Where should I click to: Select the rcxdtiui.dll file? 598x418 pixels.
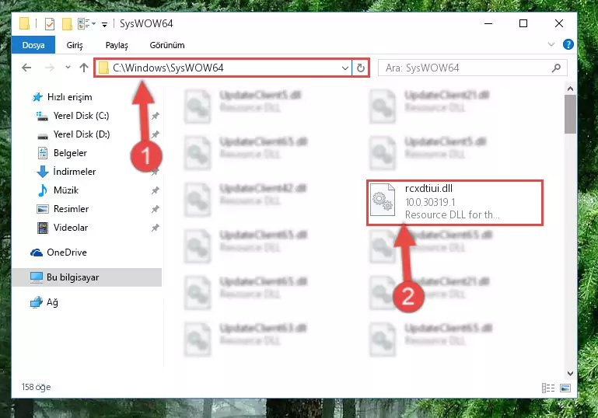coord(455,202)
